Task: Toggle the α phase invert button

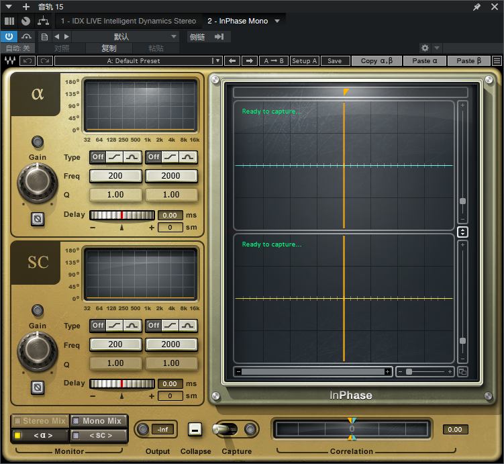Action: click(38, 219)
